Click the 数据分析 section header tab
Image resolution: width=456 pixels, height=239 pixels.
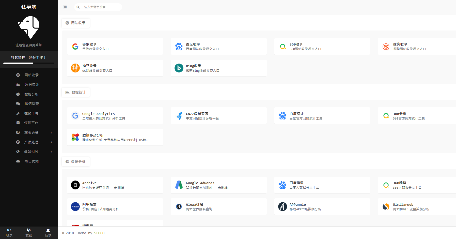pos(76,162)
